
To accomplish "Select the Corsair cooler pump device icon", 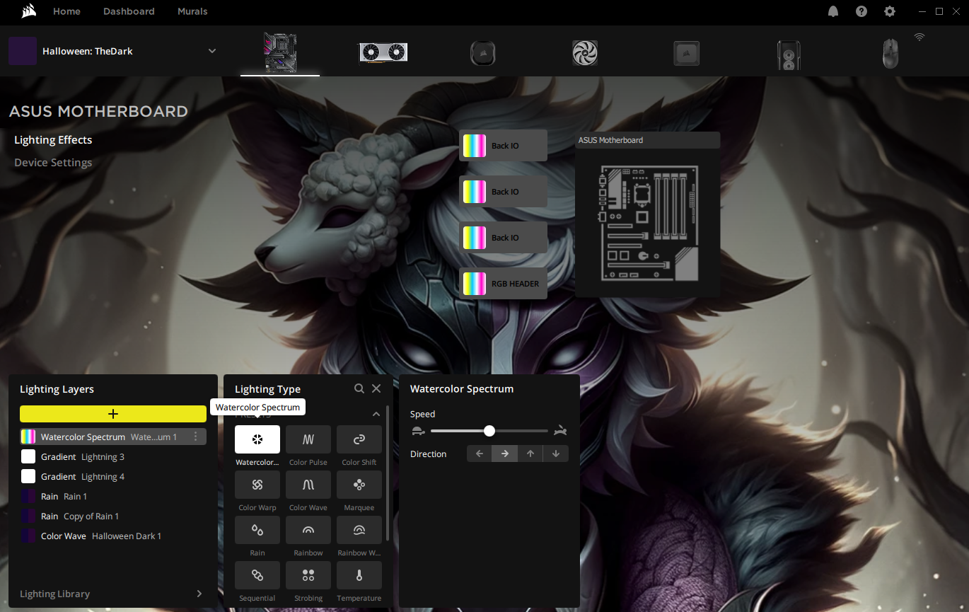I will point(483,53).
